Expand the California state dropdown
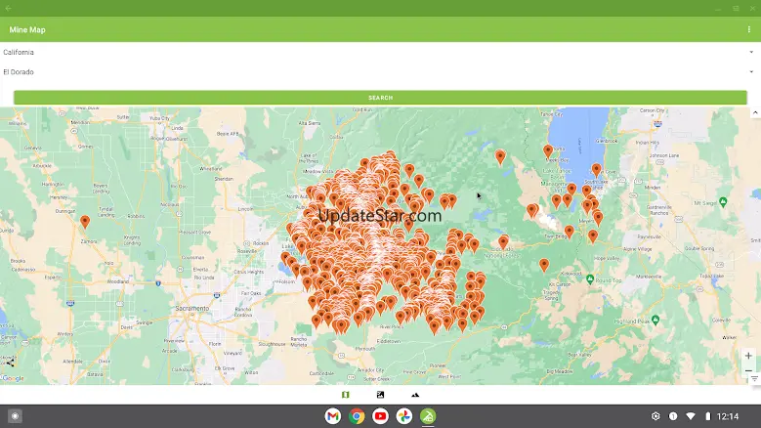 (x=381, y=52)
